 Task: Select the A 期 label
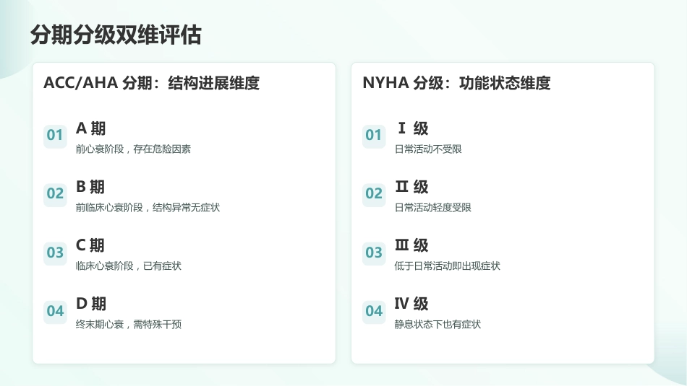(90, 128)
